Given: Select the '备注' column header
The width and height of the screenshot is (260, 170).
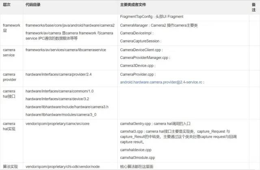Looking at the screenshot, I should click(253, 7).
